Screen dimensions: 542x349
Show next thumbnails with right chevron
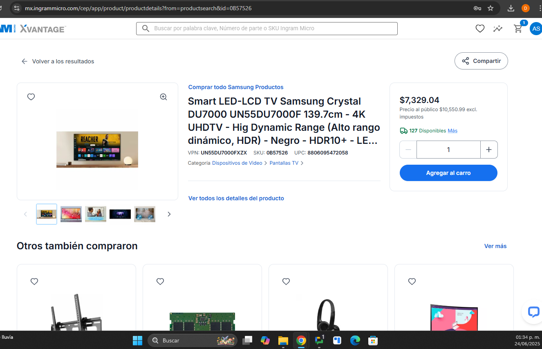click(x=169, y=214)
